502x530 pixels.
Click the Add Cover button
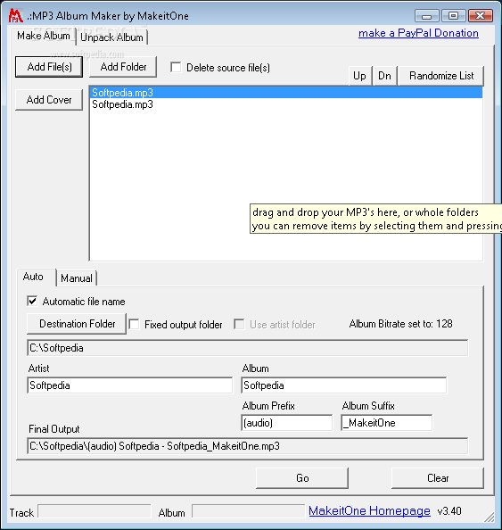tap(49, 100)
